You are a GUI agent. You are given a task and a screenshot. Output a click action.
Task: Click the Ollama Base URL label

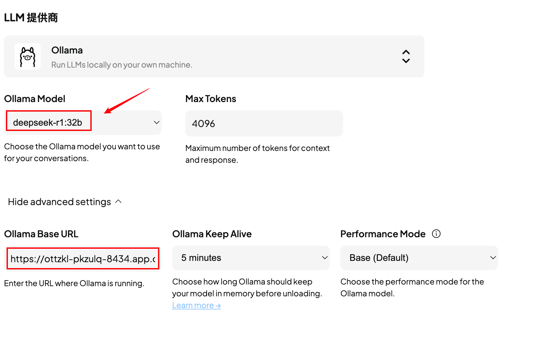pyautogui.click(x=41, y=234)
